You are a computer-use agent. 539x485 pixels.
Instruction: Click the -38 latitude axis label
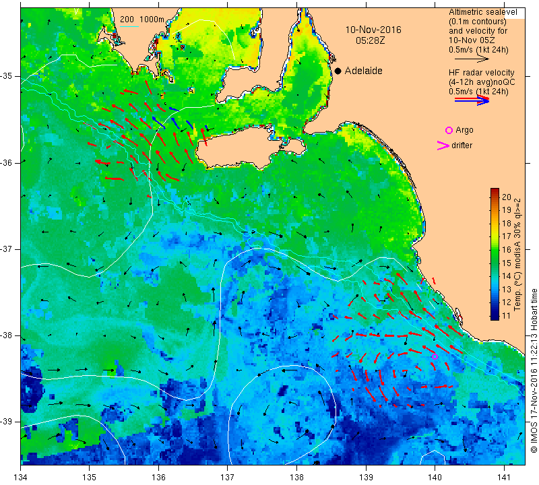(x=7, y=335)
